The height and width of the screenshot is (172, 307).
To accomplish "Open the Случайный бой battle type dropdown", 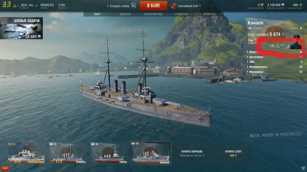I will tap(186, 6).
